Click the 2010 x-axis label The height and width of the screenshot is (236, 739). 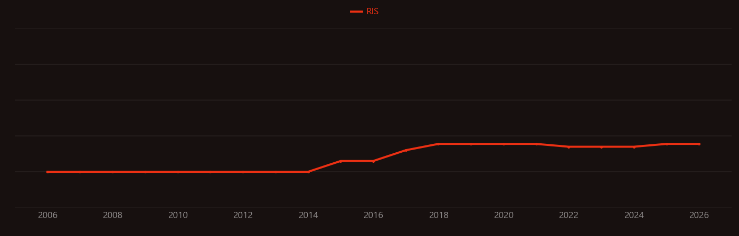[178, 215]
